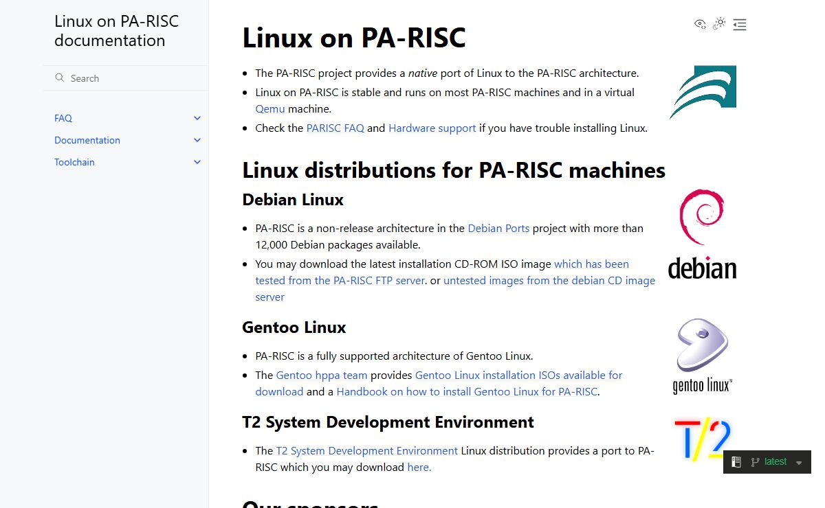The width and height of the screenshot is (825, 508).
Task: Click 'Linux distributions for PA-RISC machines' heading
Action: (x=454, y=170)
